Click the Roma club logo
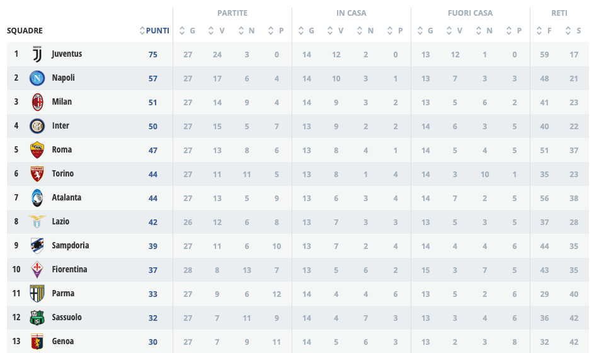 coord(37,150)
